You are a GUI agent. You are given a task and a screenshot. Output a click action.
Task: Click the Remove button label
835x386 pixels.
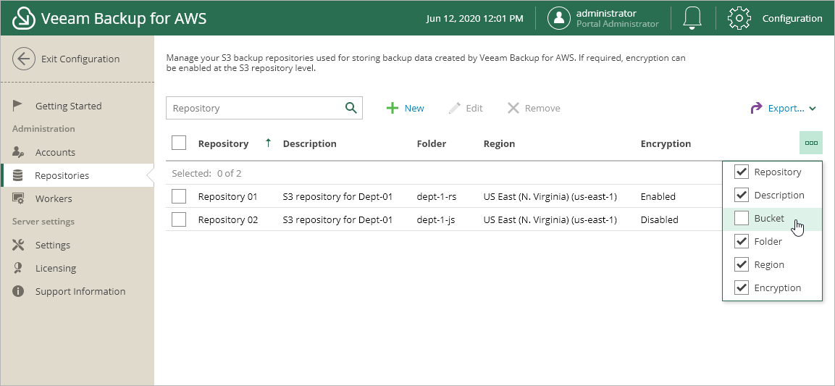tap(542, 108)
